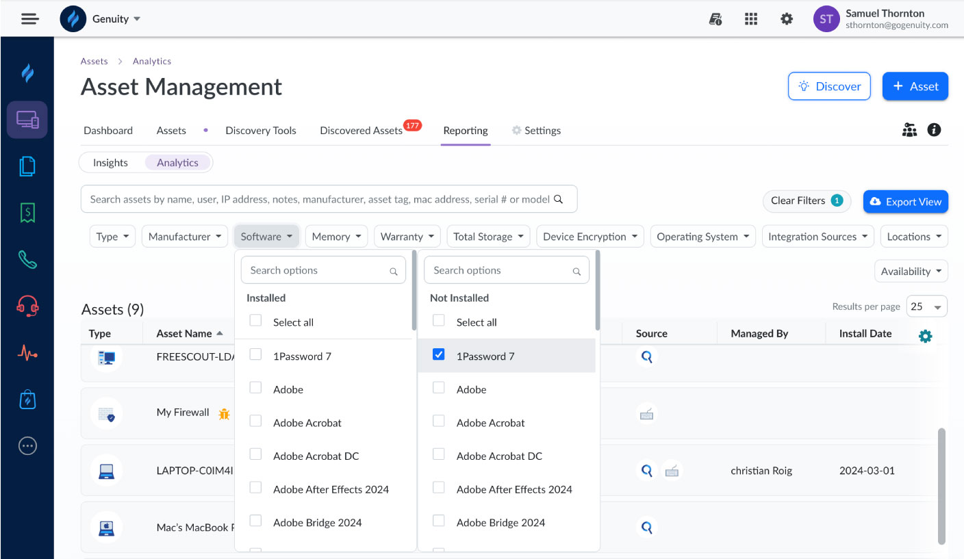Open the flame home icon in sidebar

[27, 73]
